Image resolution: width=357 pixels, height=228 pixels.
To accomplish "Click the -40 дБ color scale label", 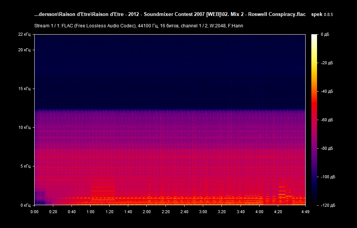I will (x=327, y=91).
